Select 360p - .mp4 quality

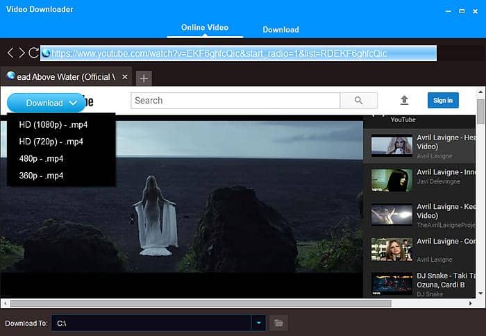[41, 176]
